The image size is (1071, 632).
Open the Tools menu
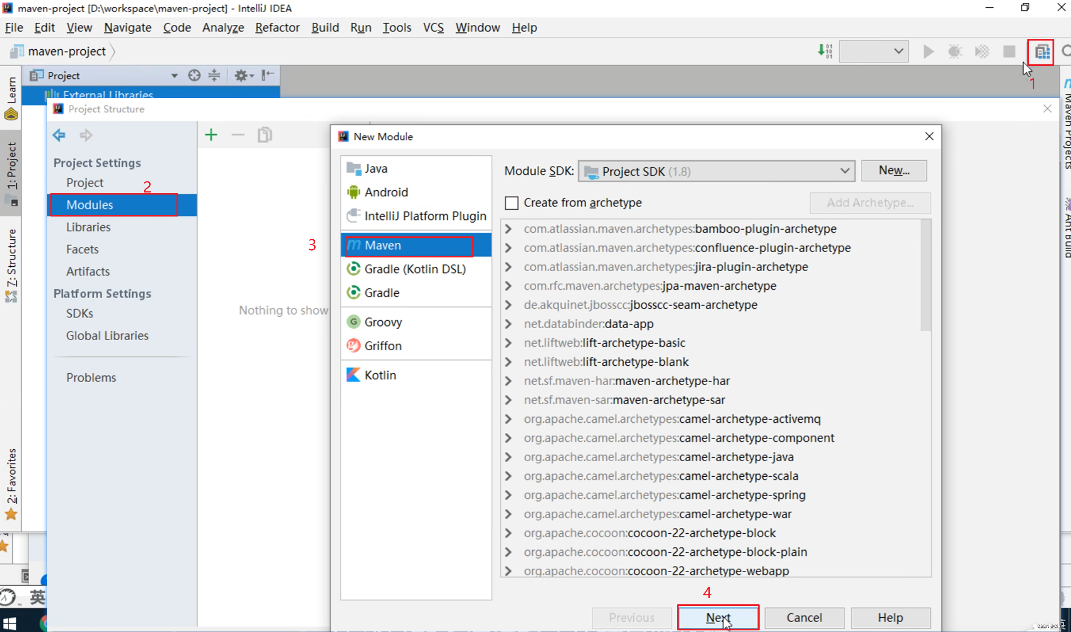(x=397, y=28)
